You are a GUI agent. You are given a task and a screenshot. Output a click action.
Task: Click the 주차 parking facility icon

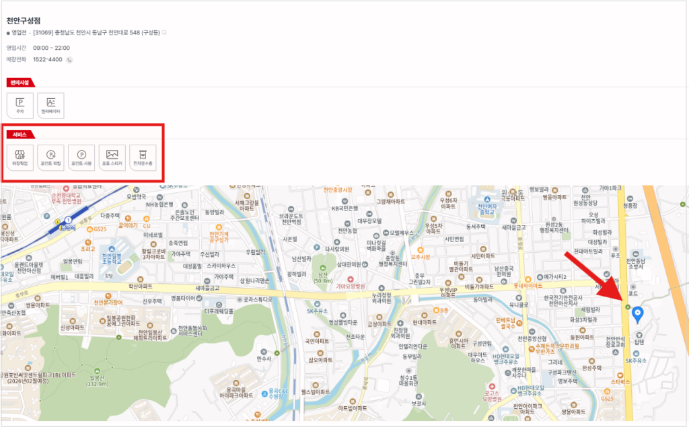pos(20,106)
